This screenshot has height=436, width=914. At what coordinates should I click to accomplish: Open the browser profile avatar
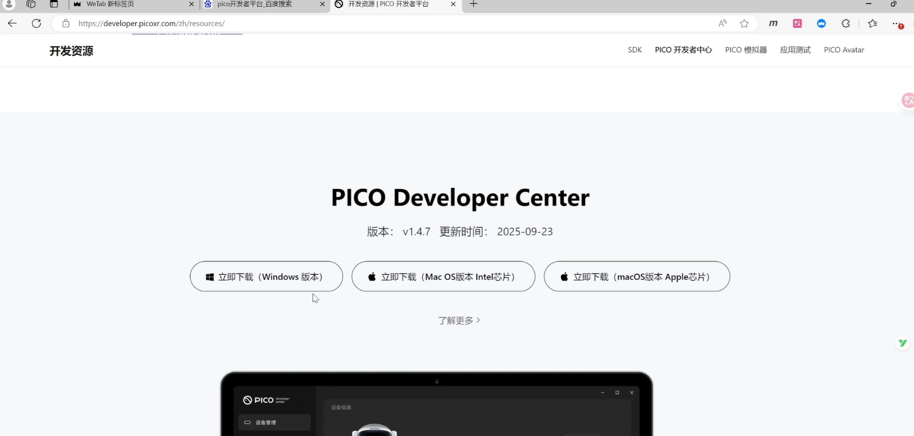(9, 4)
